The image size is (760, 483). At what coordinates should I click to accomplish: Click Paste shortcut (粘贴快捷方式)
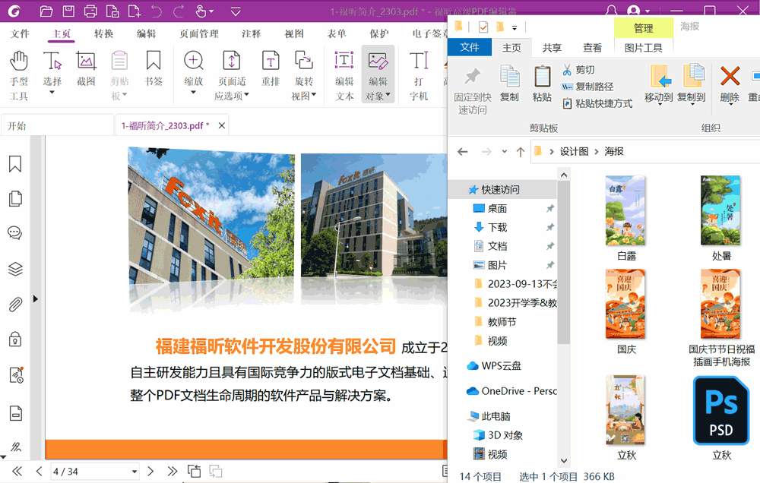click(x=597, y=103)
